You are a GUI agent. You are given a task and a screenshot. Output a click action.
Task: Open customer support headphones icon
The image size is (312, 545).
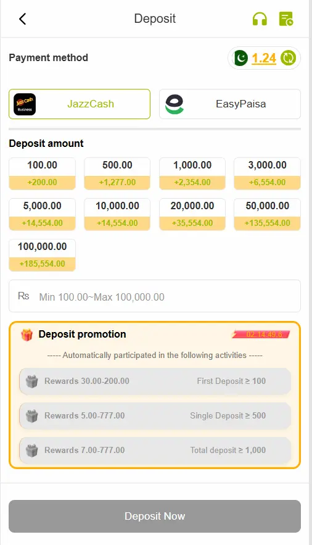click(x=260, y=19)
